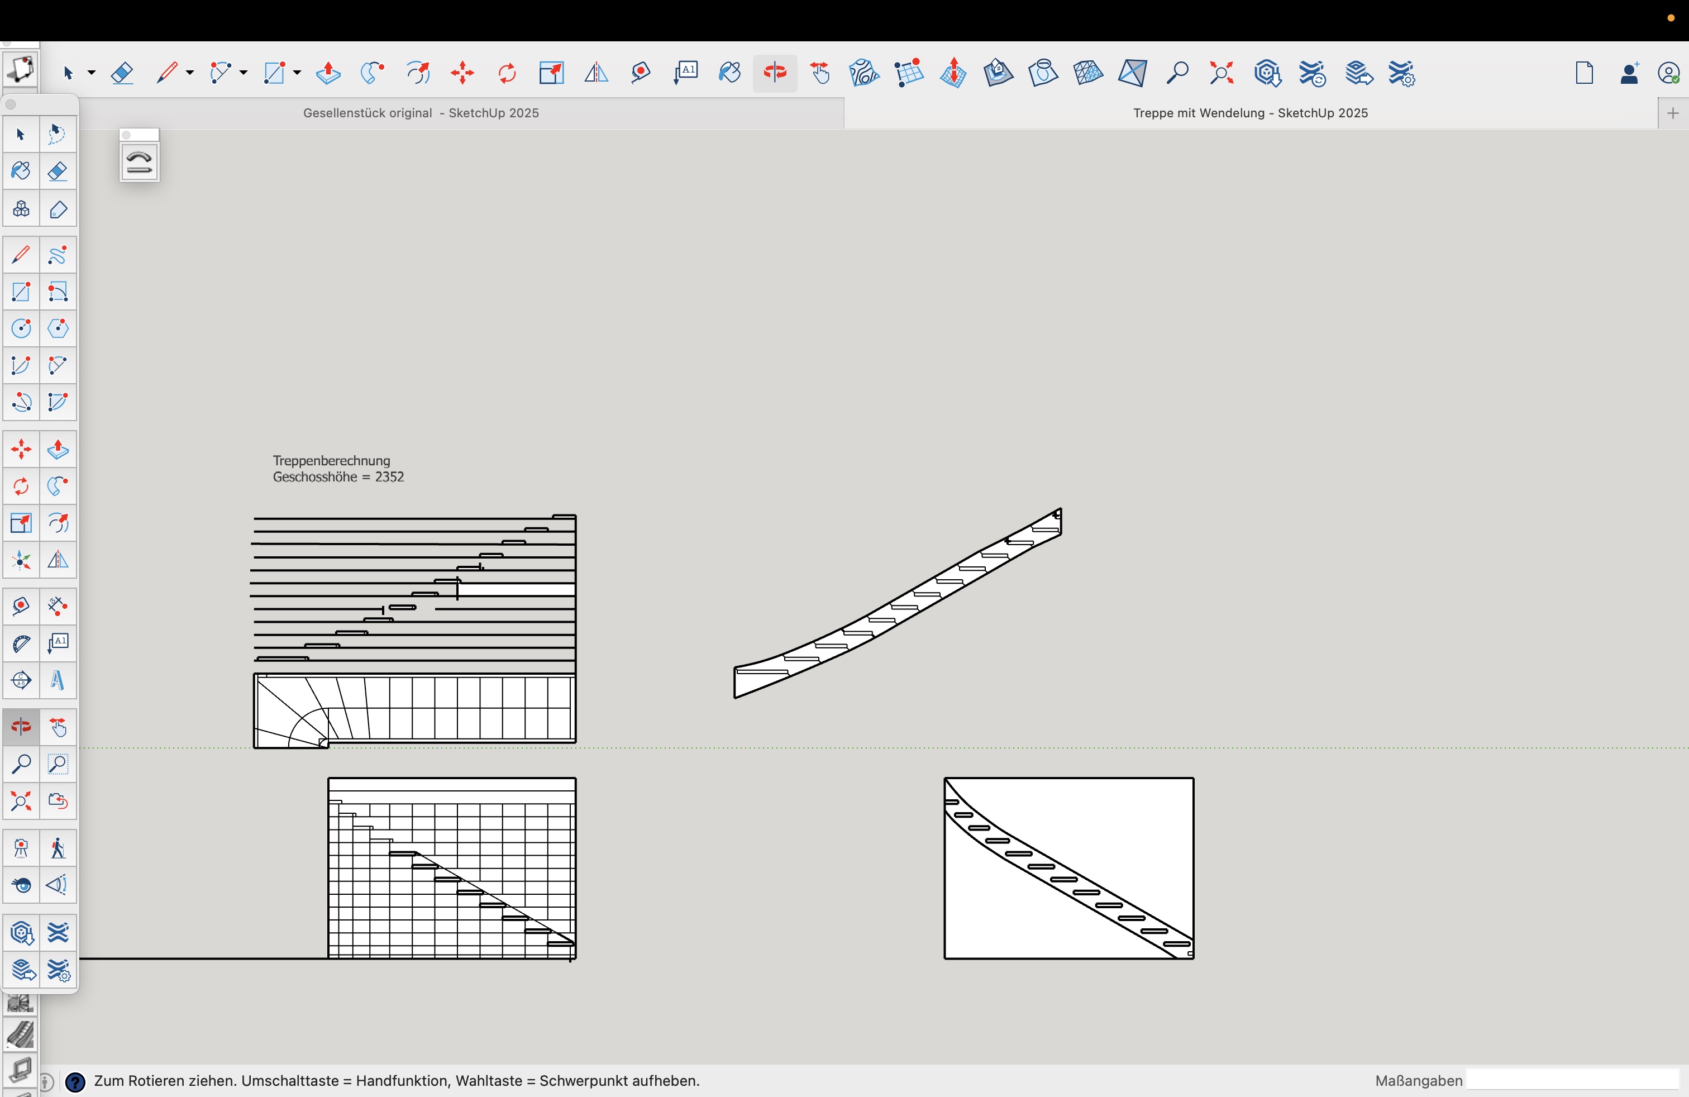1689x1097 pixels.
Task: Click Zoom Extents in top toolbar
Action: tap(1222, 73)
